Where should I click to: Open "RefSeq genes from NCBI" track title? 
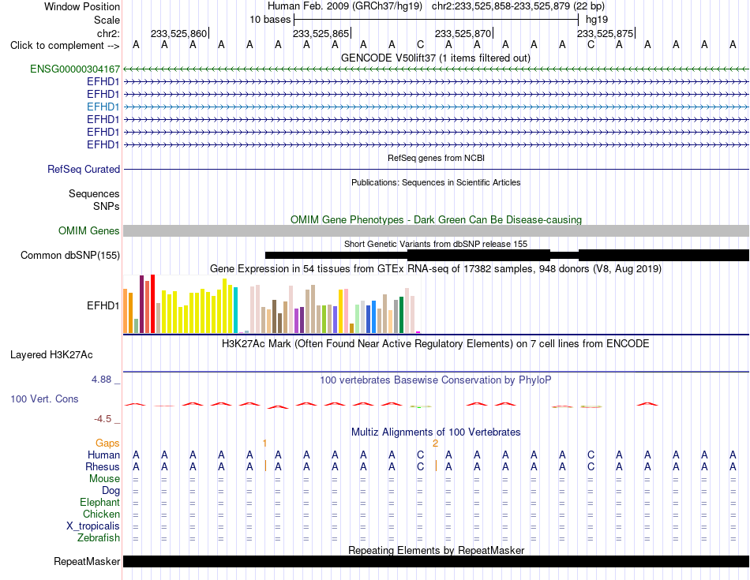pyautogui.click(x=436, y=158)
